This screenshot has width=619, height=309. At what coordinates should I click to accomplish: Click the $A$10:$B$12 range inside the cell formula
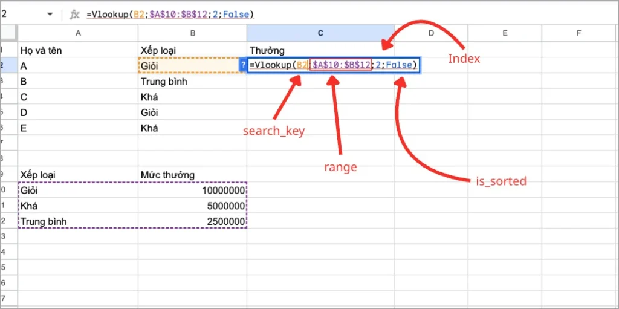click(x=341, y=65)
